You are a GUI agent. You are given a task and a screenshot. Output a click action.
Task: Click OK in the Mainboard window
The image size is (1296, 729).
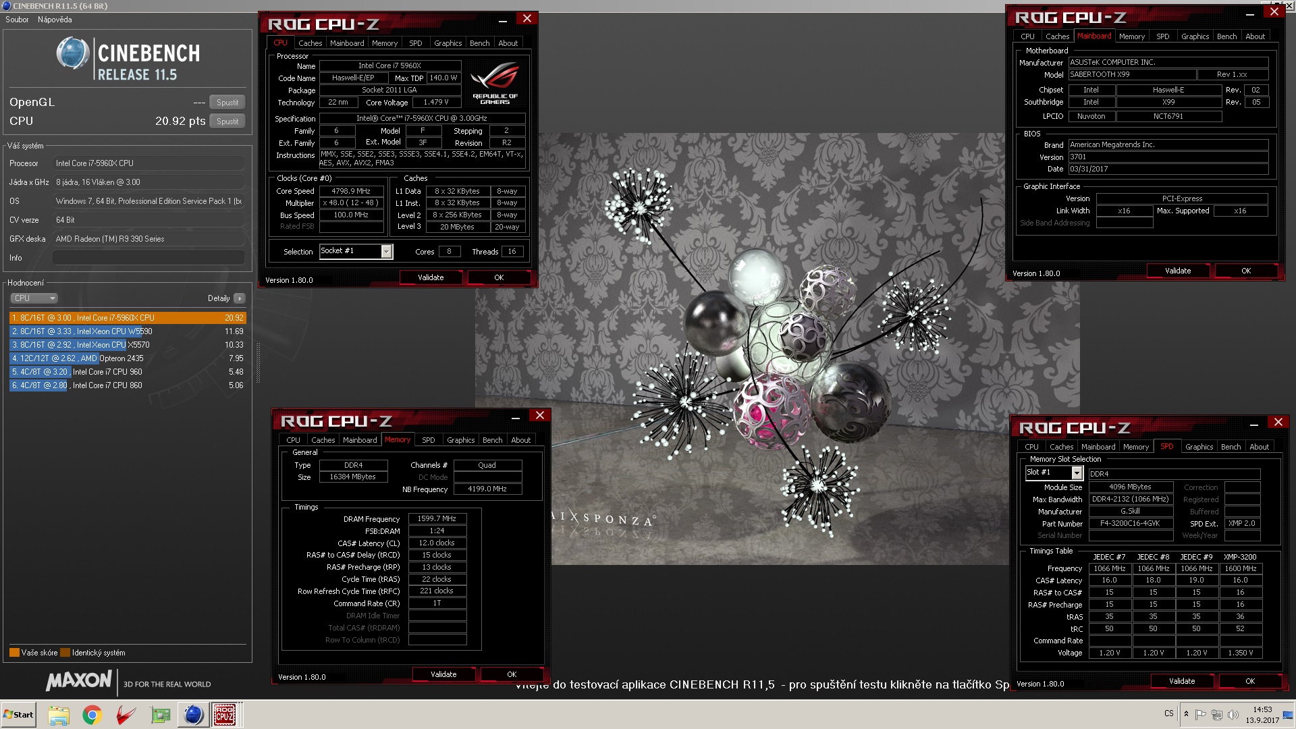click(x=1246, y=271)
